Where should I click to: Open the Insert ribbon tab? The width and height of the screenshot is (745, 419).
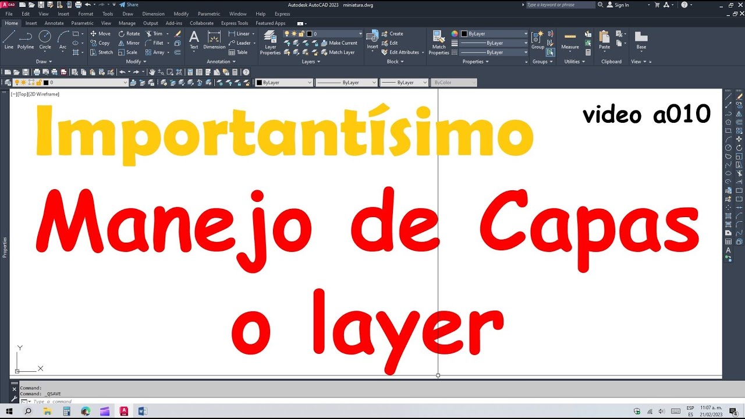[x=31, y=23]
